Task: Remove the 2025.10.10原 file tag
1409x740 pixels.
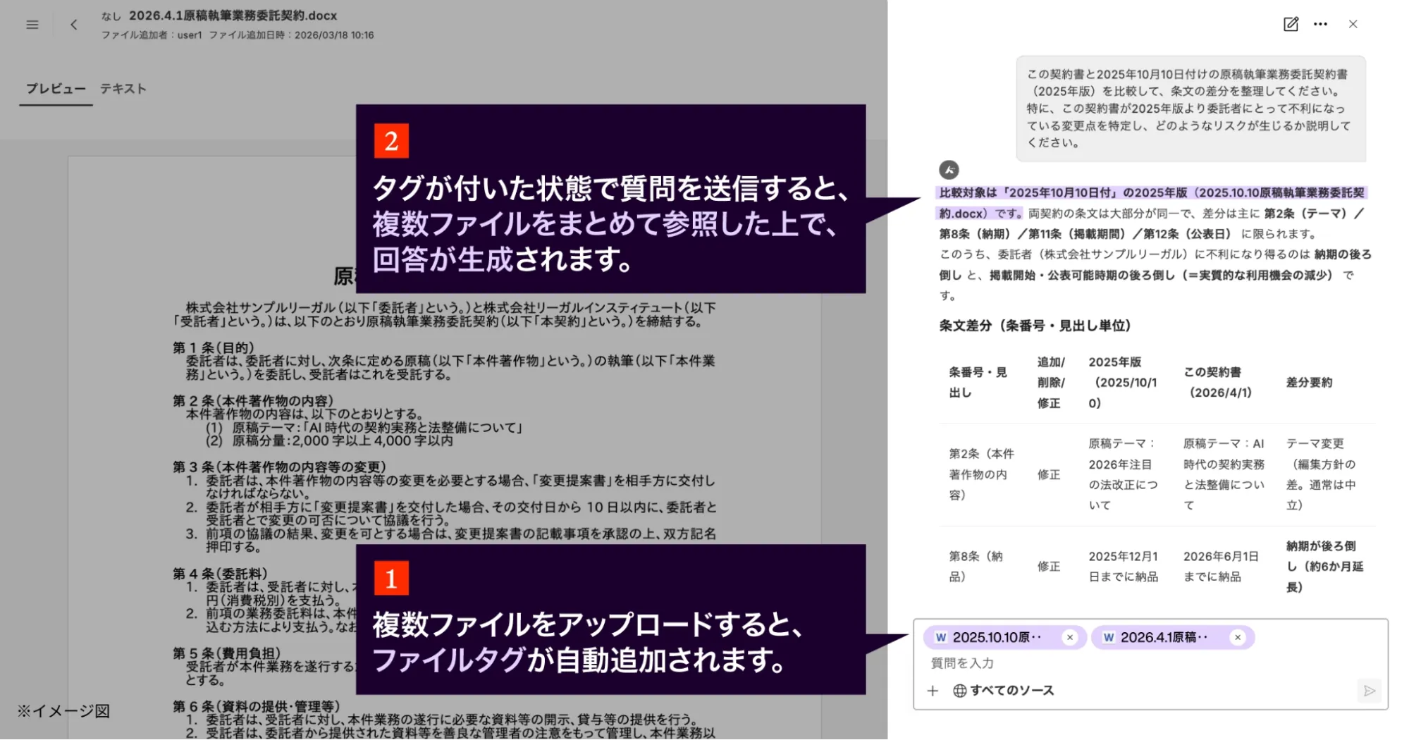Action: (x=1069, y=637)
